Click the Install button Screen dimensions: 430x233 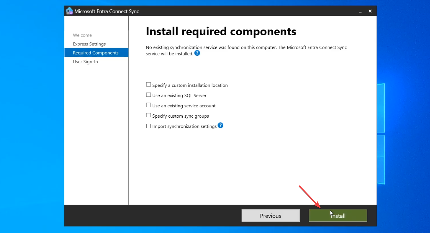coord(338,216)
